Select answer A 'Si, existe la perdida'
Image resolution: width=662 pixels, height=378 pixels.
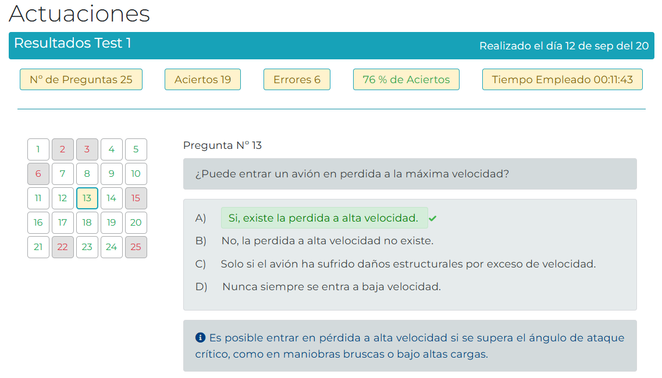tap(324, 217)
